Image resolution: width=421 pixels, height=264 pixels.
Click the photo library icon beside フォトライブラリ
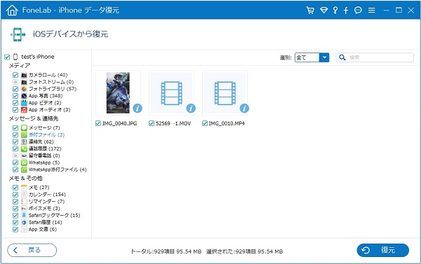pyautogui.click(x=24, y=89)
